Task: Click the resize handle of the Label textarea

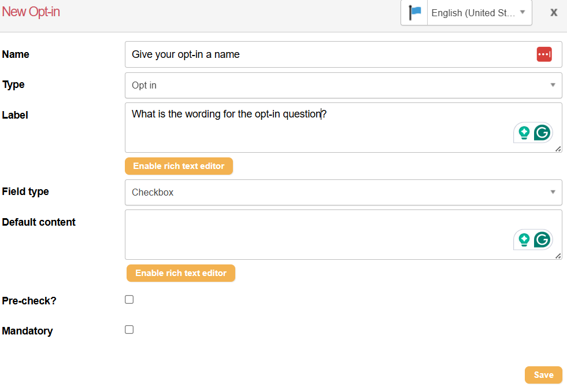Action: point(558,149)
